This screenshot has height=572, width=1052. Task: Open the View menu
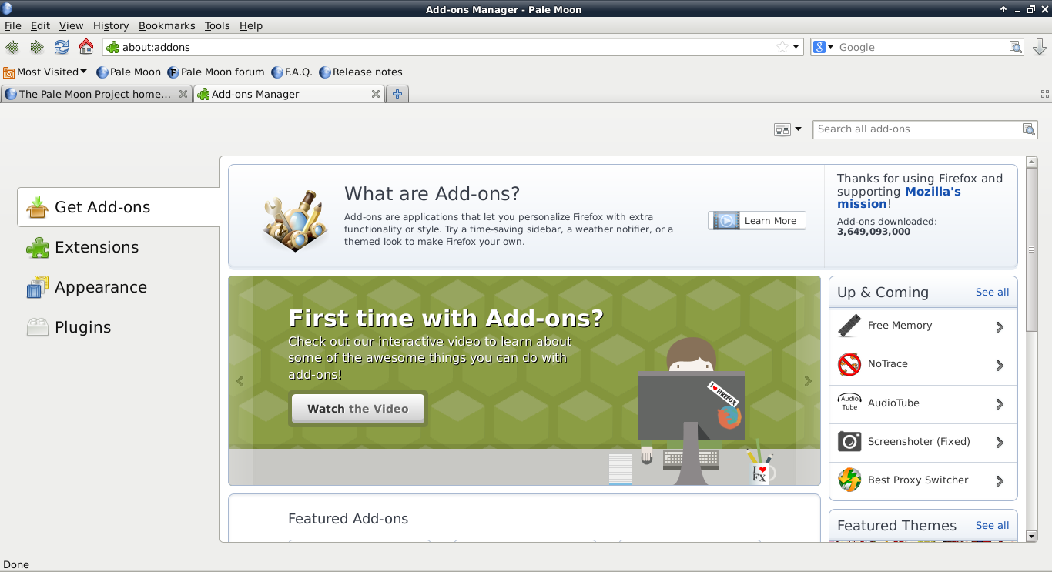click(x=71, y=25)
